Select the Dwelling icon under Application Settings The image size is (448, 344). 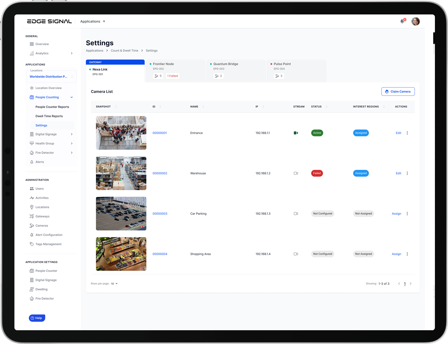pos(31,289)
